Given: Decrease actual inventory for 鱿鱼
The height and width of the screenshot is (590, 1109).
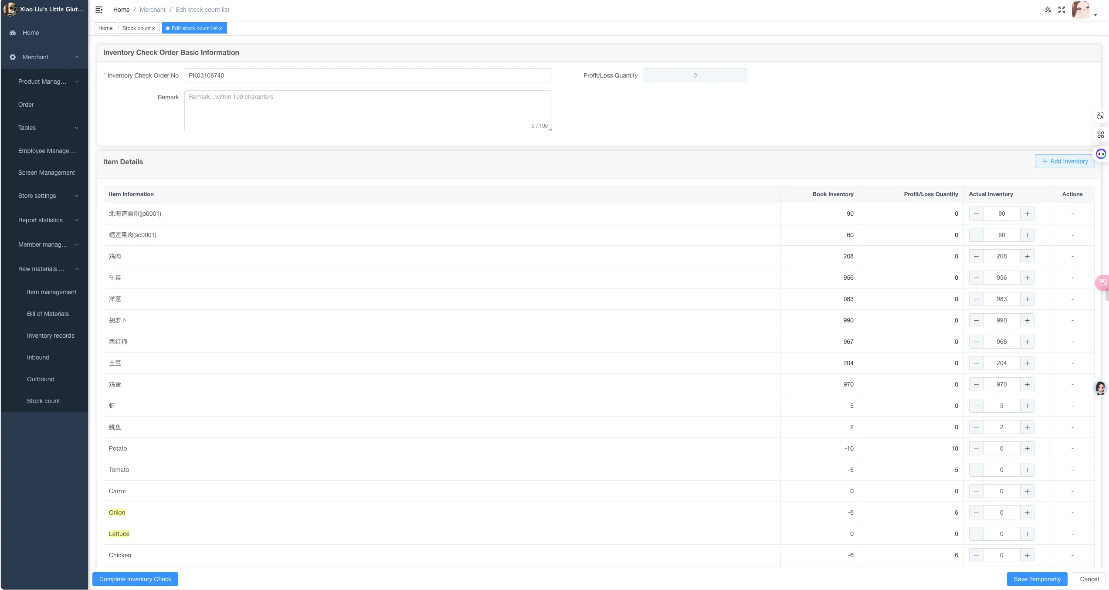Looking at the screenshot, I should click(x=976, y=427).
